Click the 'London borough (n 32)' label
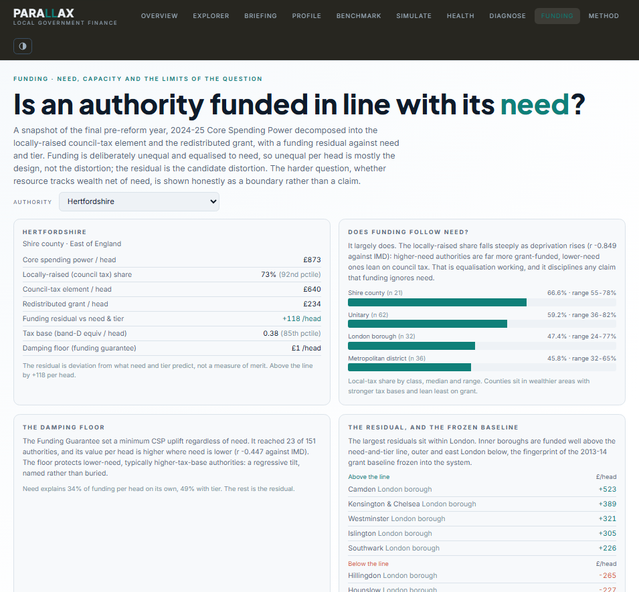 (x=381, y=336)
